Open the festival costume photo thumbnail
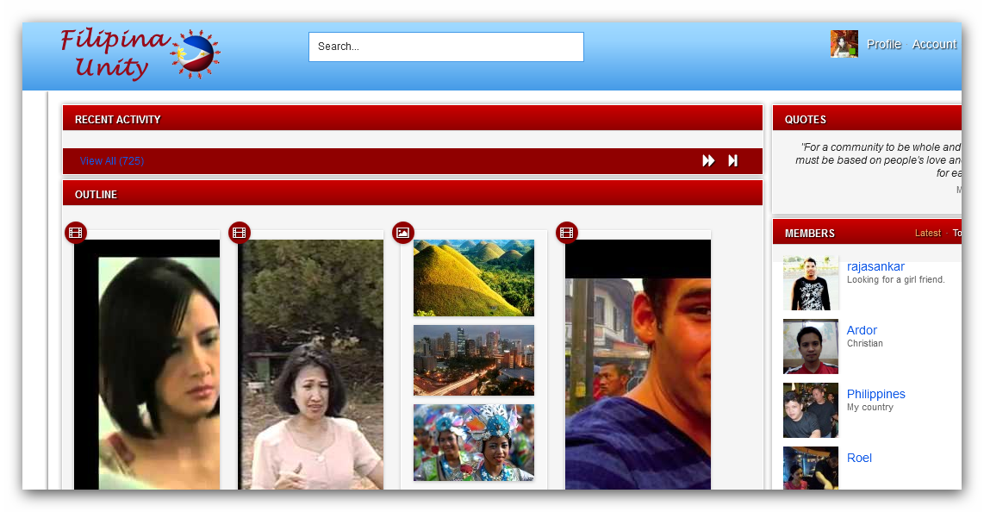 [x=473, y=442]
